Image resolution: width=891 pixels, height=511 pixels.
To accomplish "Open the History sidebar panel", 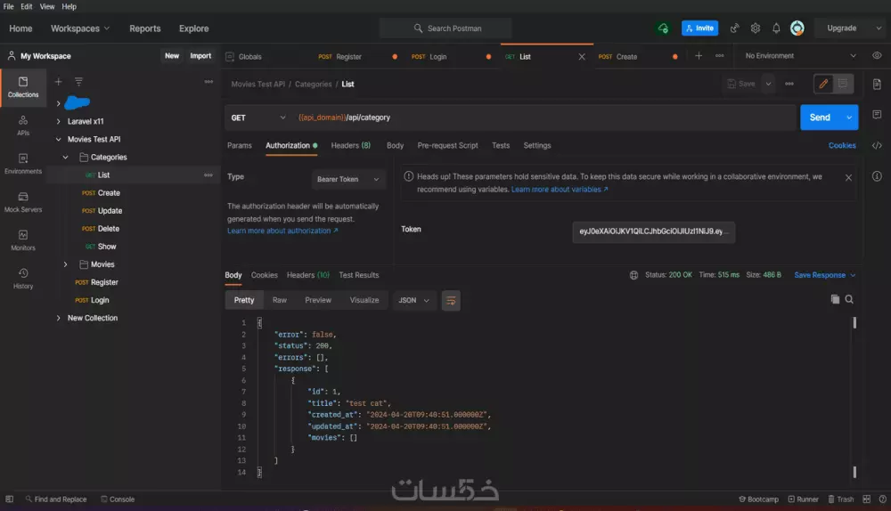I will point(23,279).
